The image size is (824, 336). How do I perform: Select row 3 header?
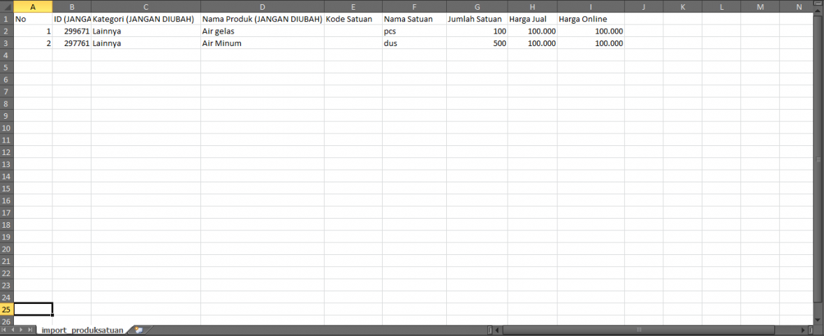pos(6,43)
